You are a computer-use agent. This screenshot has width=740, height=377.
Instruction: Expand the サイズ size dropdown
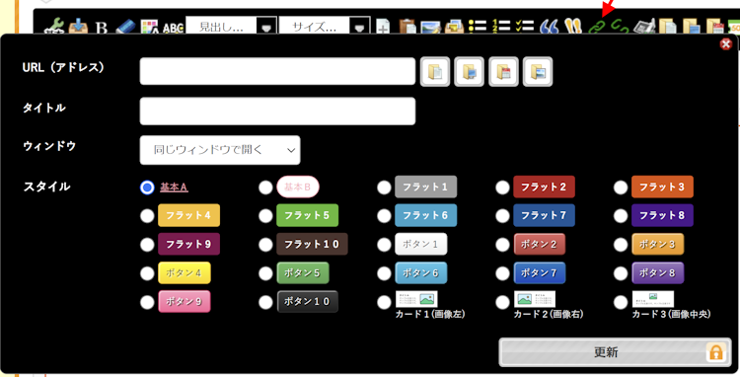coord(360,27)
